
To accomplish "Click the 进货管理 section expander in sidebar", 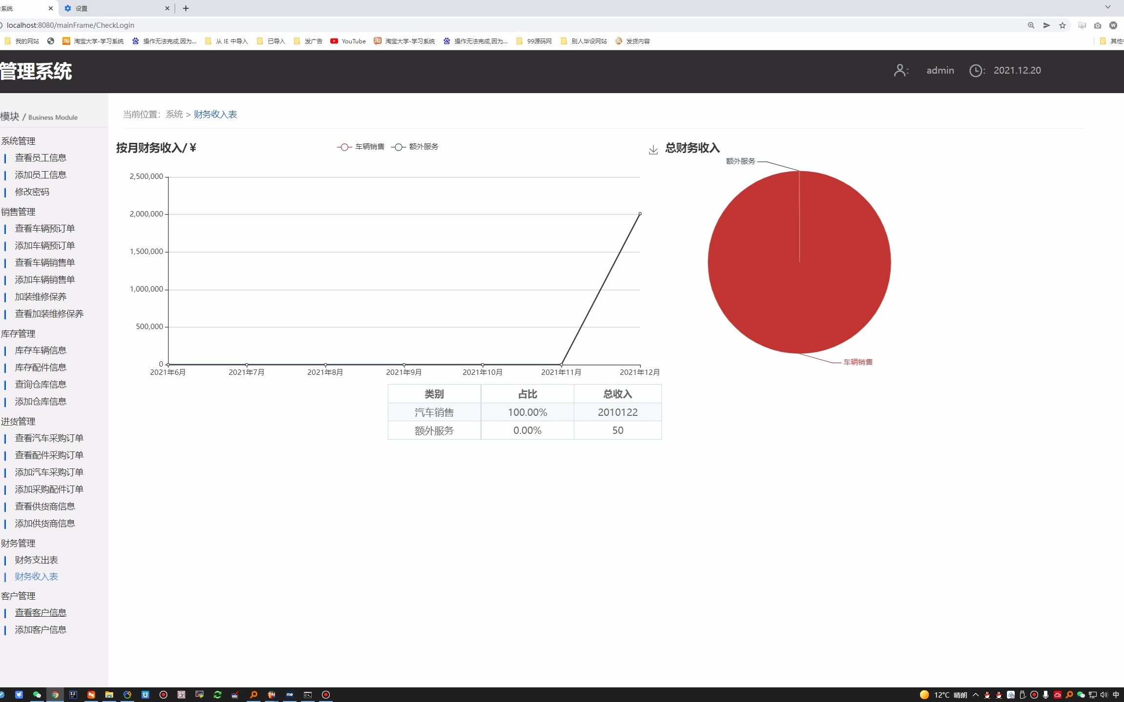I will point(18,421).
